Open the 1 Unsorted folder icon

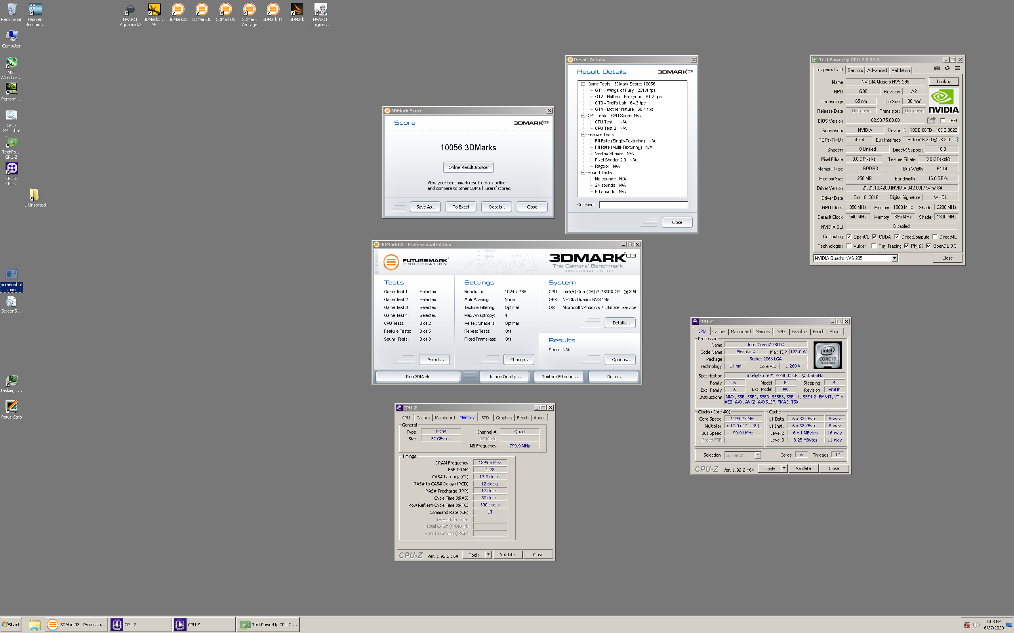pos(35,198)
